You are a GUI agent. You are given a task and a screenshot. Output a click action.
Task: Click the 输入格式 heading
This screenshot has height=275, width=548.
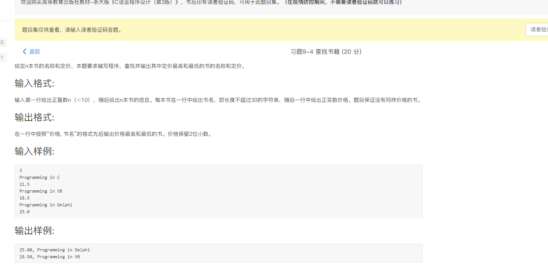click(x=34, y=83)
